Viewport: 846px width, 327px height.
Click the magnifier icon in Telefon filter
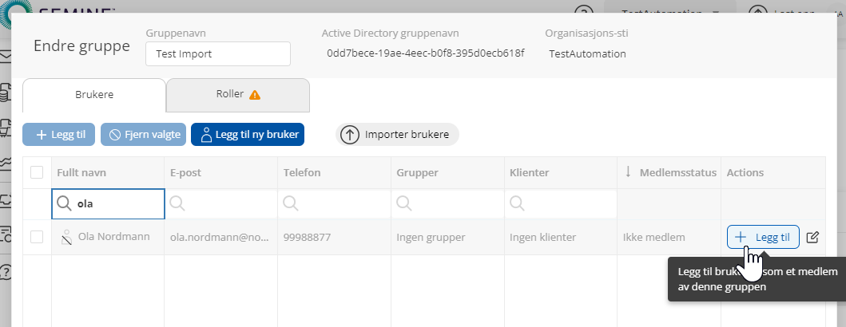coord(291,203)
